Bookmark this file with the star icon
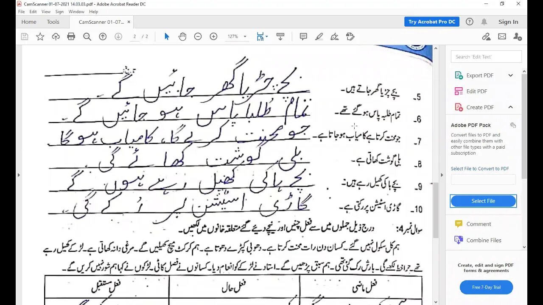Viewport: 543px width, 305px height. click(40, 37)
